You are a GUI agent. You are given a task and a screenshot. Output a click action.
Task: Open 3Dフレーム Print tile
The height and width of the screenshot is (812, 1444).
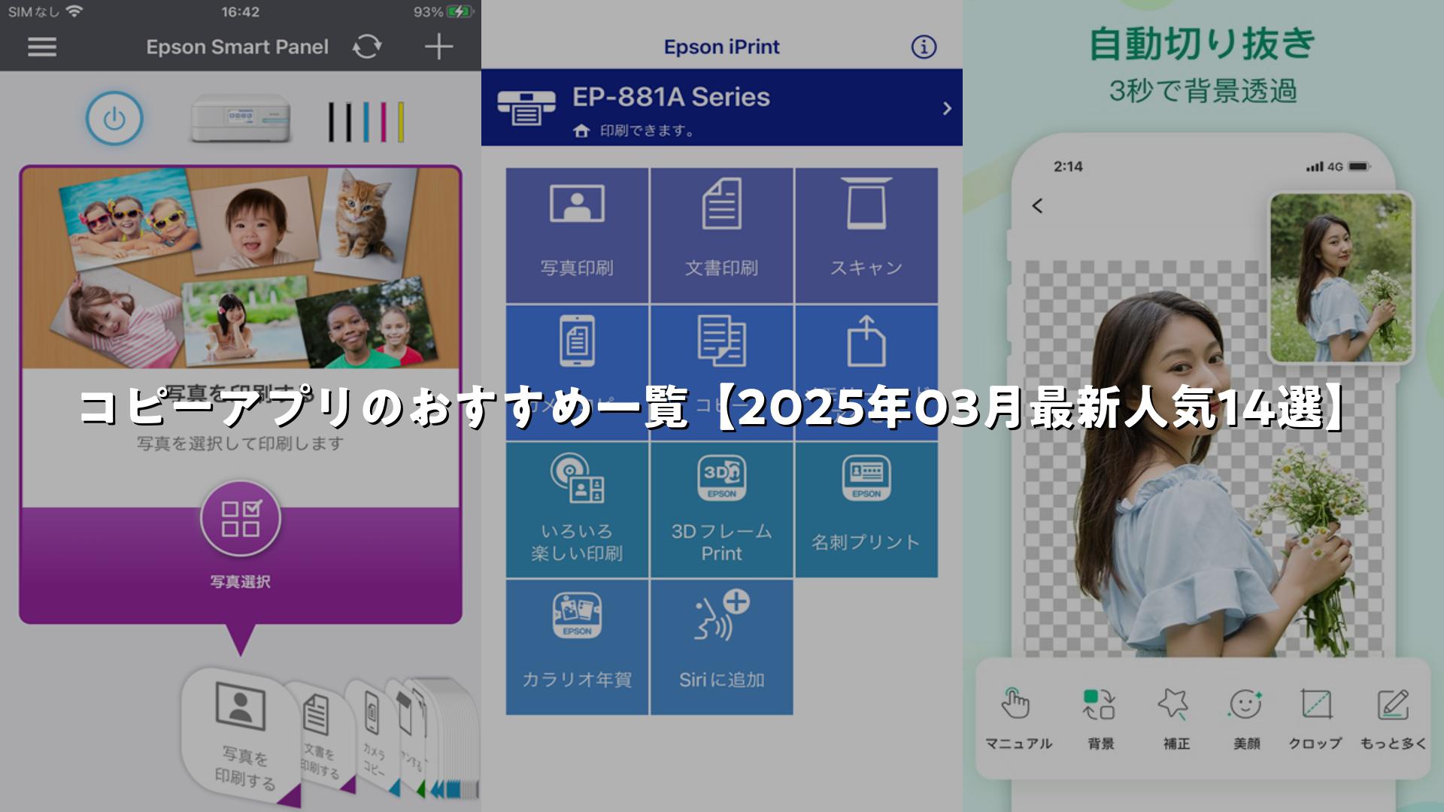click(721, 510)
